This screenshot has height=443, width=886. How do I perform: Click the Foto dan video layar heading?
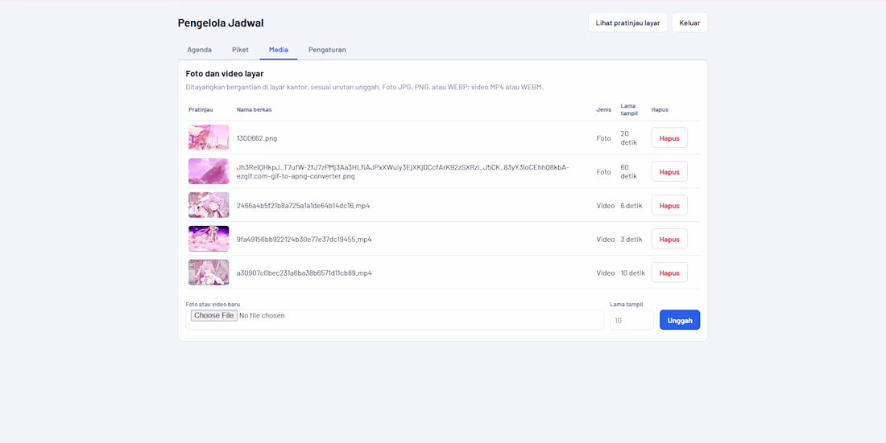click(x=225, y=73)
